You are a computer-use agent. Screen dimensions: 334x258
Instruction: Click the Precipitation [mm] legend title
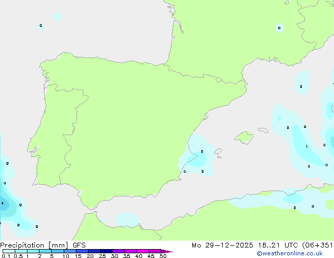35,245
